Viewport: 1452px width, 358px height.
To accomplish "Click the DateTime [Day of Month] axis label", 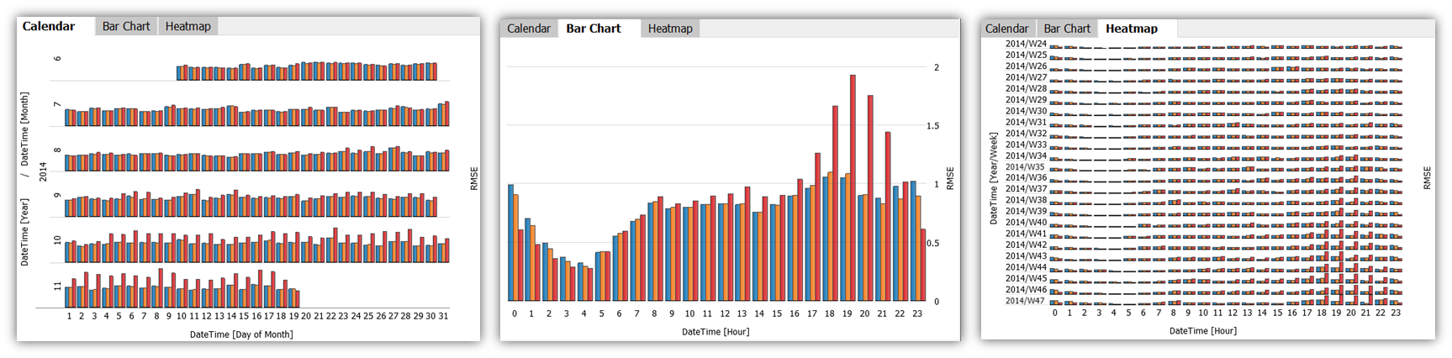I will [241, 334].
